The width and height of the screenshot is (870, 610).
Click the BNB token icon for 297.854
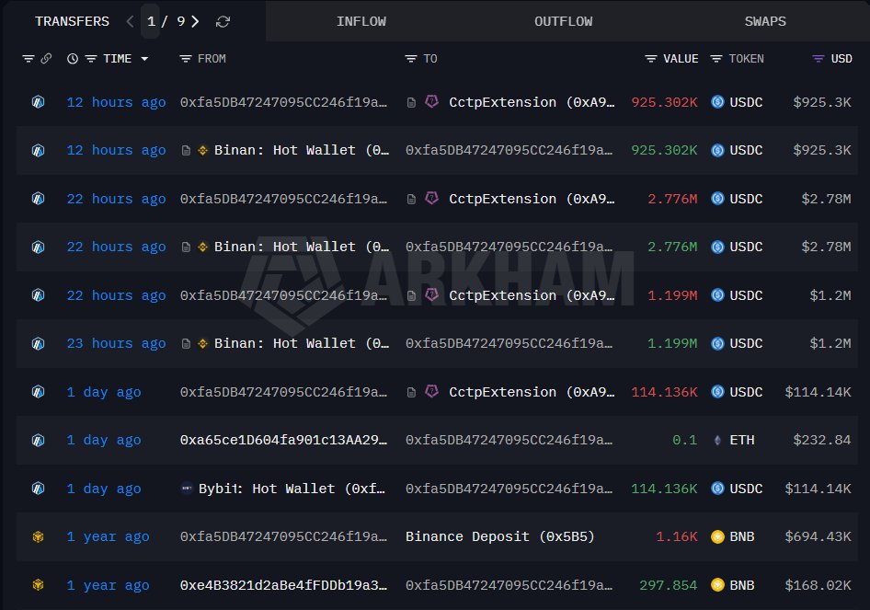(x=717, y=585)
